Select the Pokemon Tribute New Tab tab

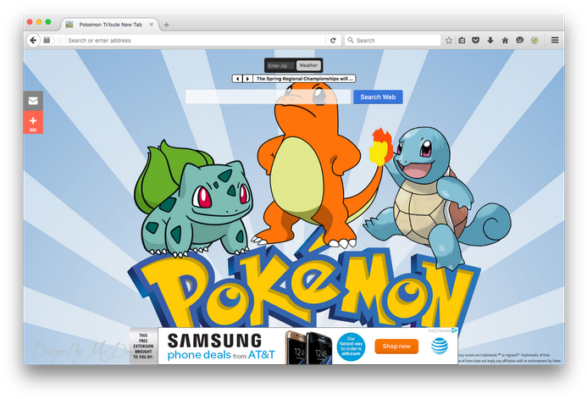tap(110, 25)
